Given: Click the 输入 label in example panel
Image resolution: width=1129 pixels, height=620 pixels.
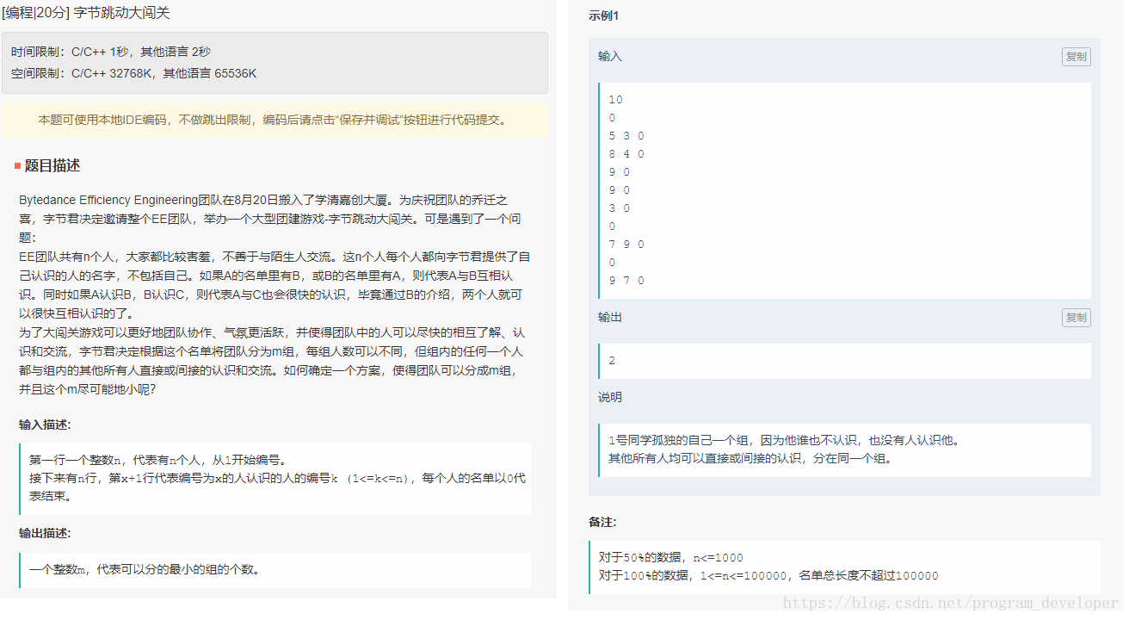Looking at the screenshot, I should [610, 56].
